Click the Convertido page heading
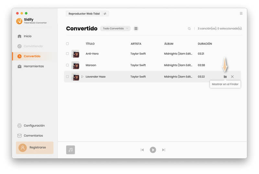 82,29
